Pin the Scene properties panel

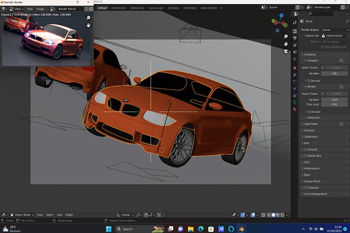click(347, 21)
